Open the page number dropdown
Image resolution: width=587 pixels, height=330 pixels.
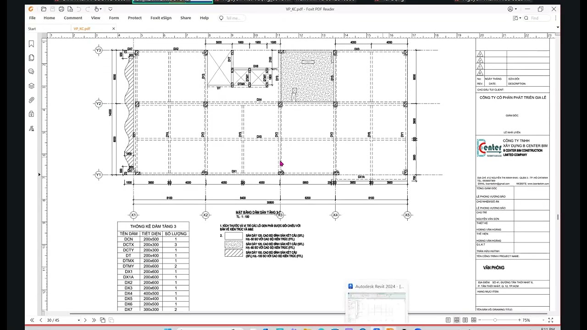pyautogui.click(x=79, y=320)
